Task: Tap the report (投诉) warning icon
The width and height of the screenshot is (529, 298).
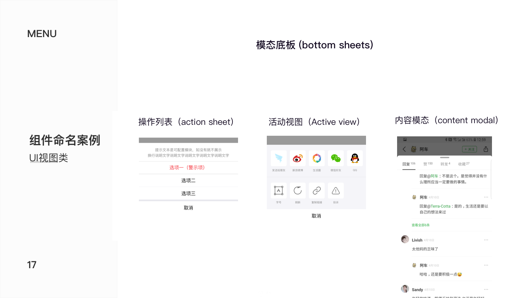Action: pos(336,191)
